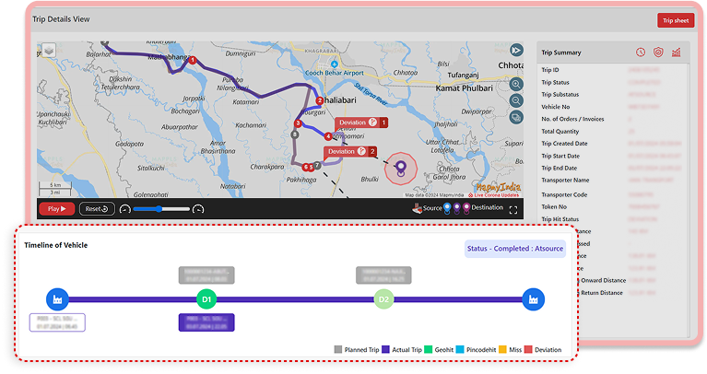Viewport: 707px width, 374px height.
Task: Click the source factory marker on timeline
Action: (57, 298)
